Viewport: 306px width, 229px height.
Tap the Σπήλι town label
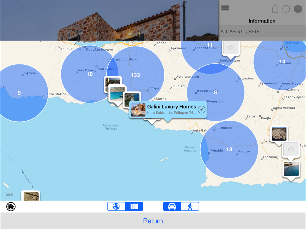pos(154,88)
